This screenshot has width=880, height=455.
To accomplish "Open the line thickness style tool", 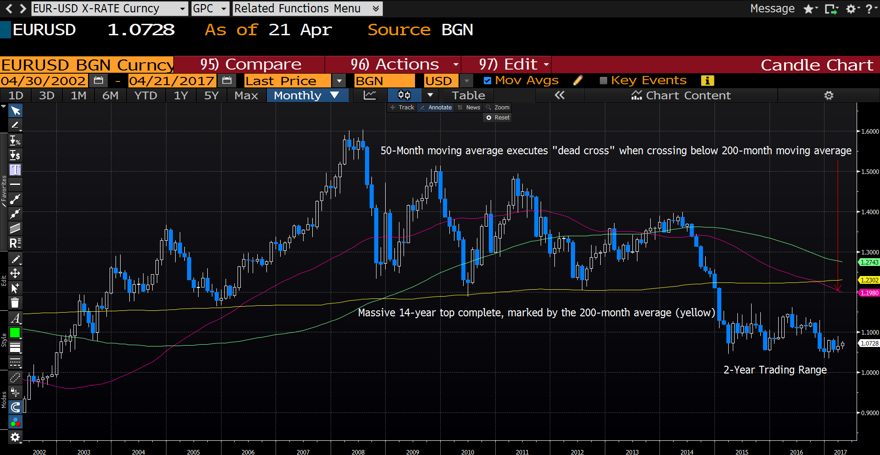I will pyautogui.click(x=15, y=347).
